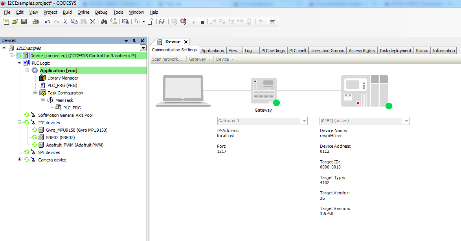Click the Run to Cursor debug icon

tap(240, 22)
